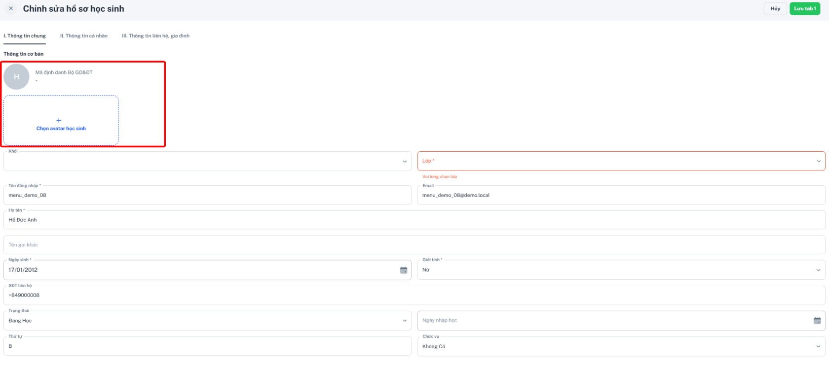This screenshot has height=365, width=829.
Task: Edit the Email field
Action: click(621, 195)
